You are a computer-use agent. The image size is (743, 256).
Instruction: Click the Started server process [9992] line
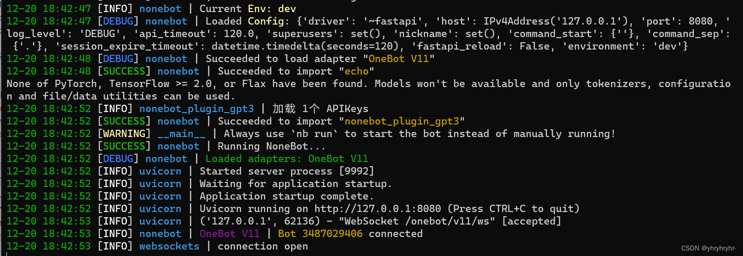[x=287, y=171]
